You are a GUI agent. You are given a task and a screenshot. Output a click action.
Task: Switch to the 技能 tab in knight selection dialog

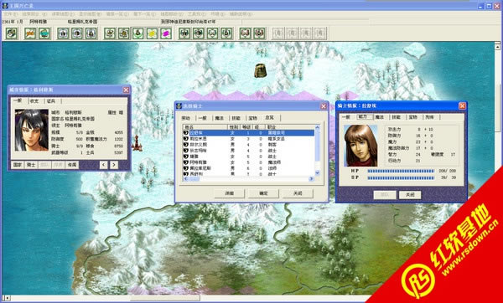[x=236, y=118]
